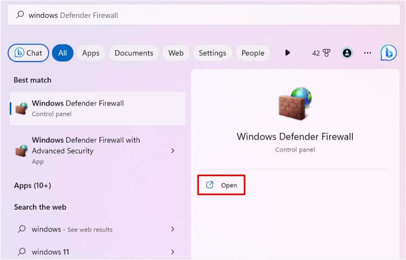Expand the Advanced Security result chevron
406x260 pixels.
172,151
